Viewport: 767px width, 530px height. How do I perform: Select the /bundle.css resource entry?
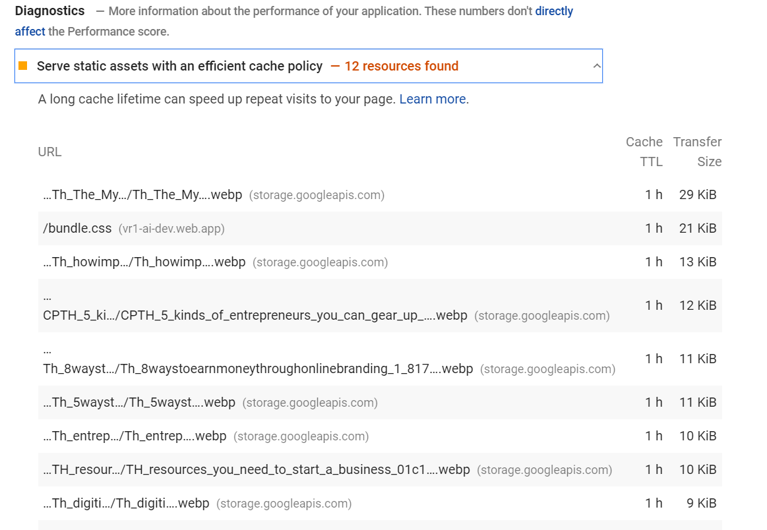[x=78, y=227]
